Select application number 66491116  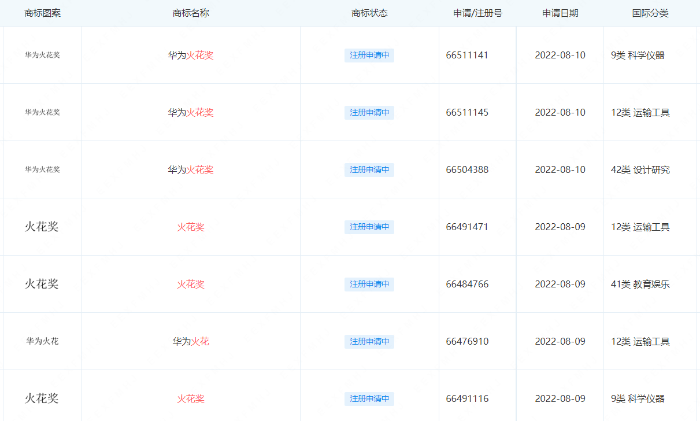467,399
